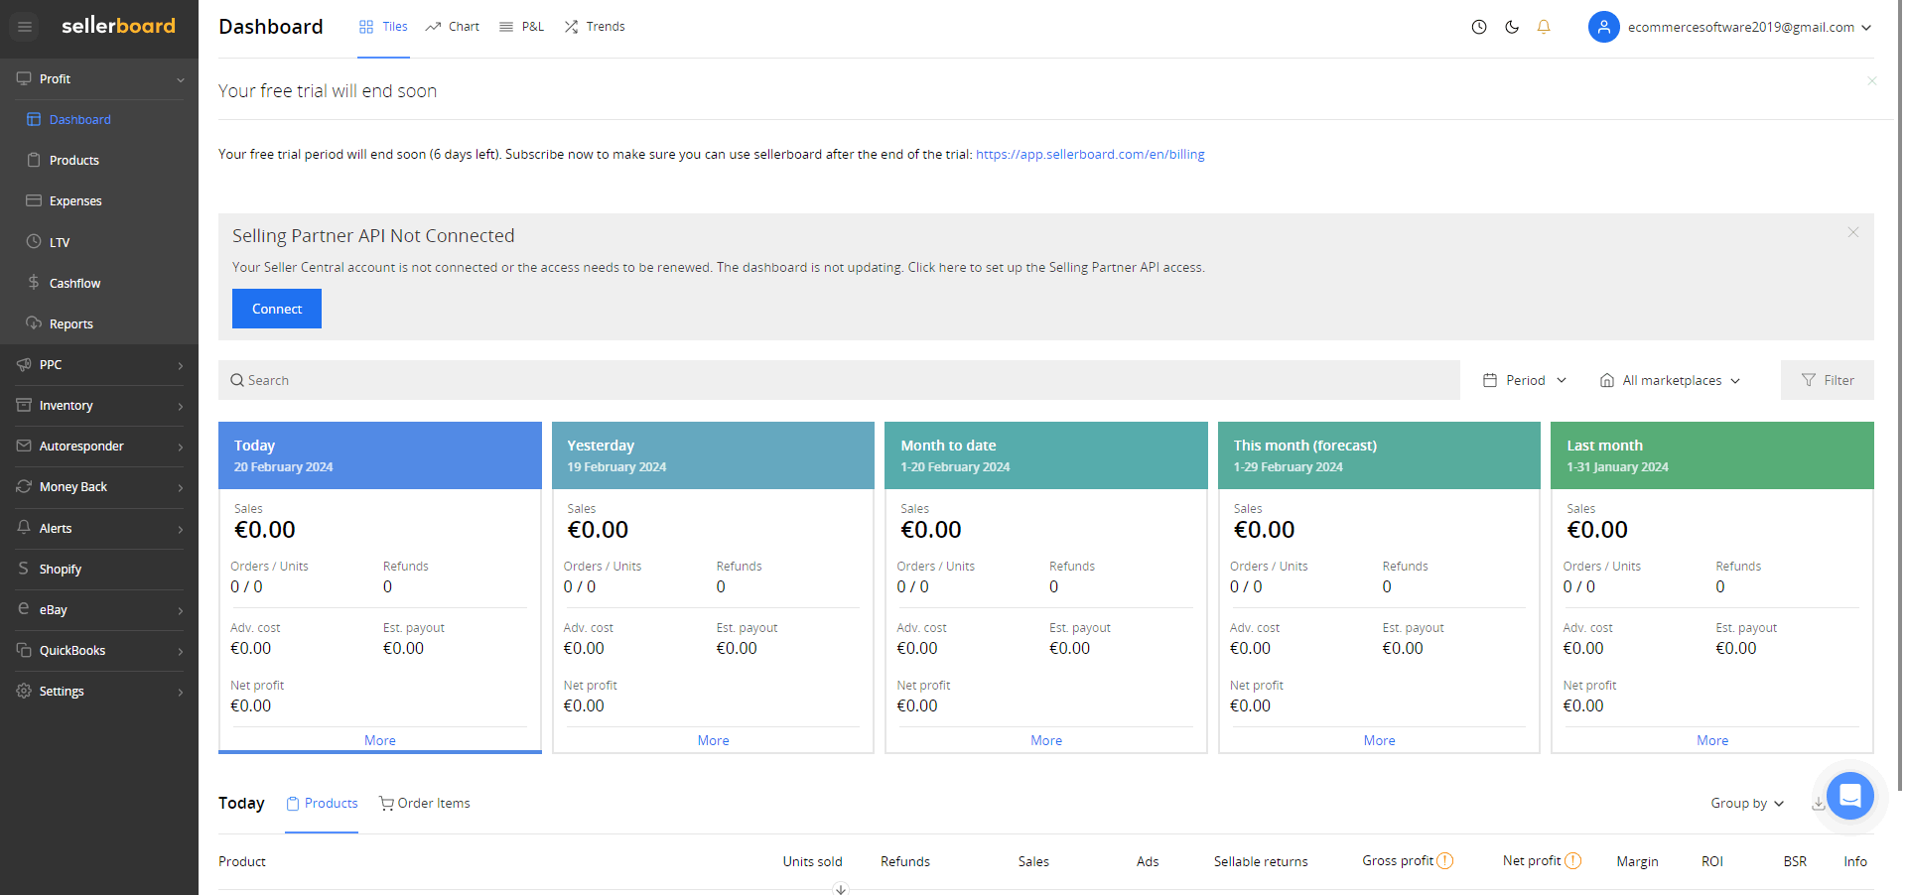Select the Products tab under Today
The image size is (1906, 895).
[322, 804]
